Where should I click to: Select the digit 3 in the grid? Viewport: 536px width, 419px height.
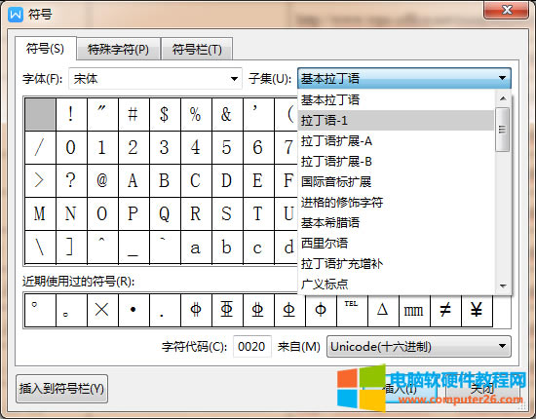(165, 147)
